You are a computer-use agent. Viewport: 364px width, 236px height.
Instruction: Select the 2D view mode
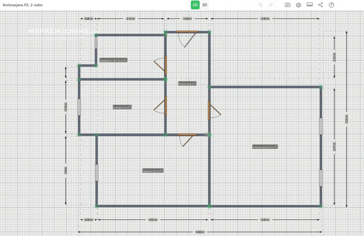pos(195,5)
